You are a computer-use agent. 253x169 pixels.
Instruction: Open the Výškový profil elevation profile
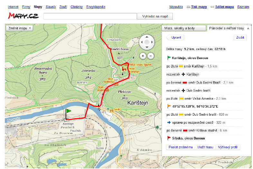tap(228, 147)
